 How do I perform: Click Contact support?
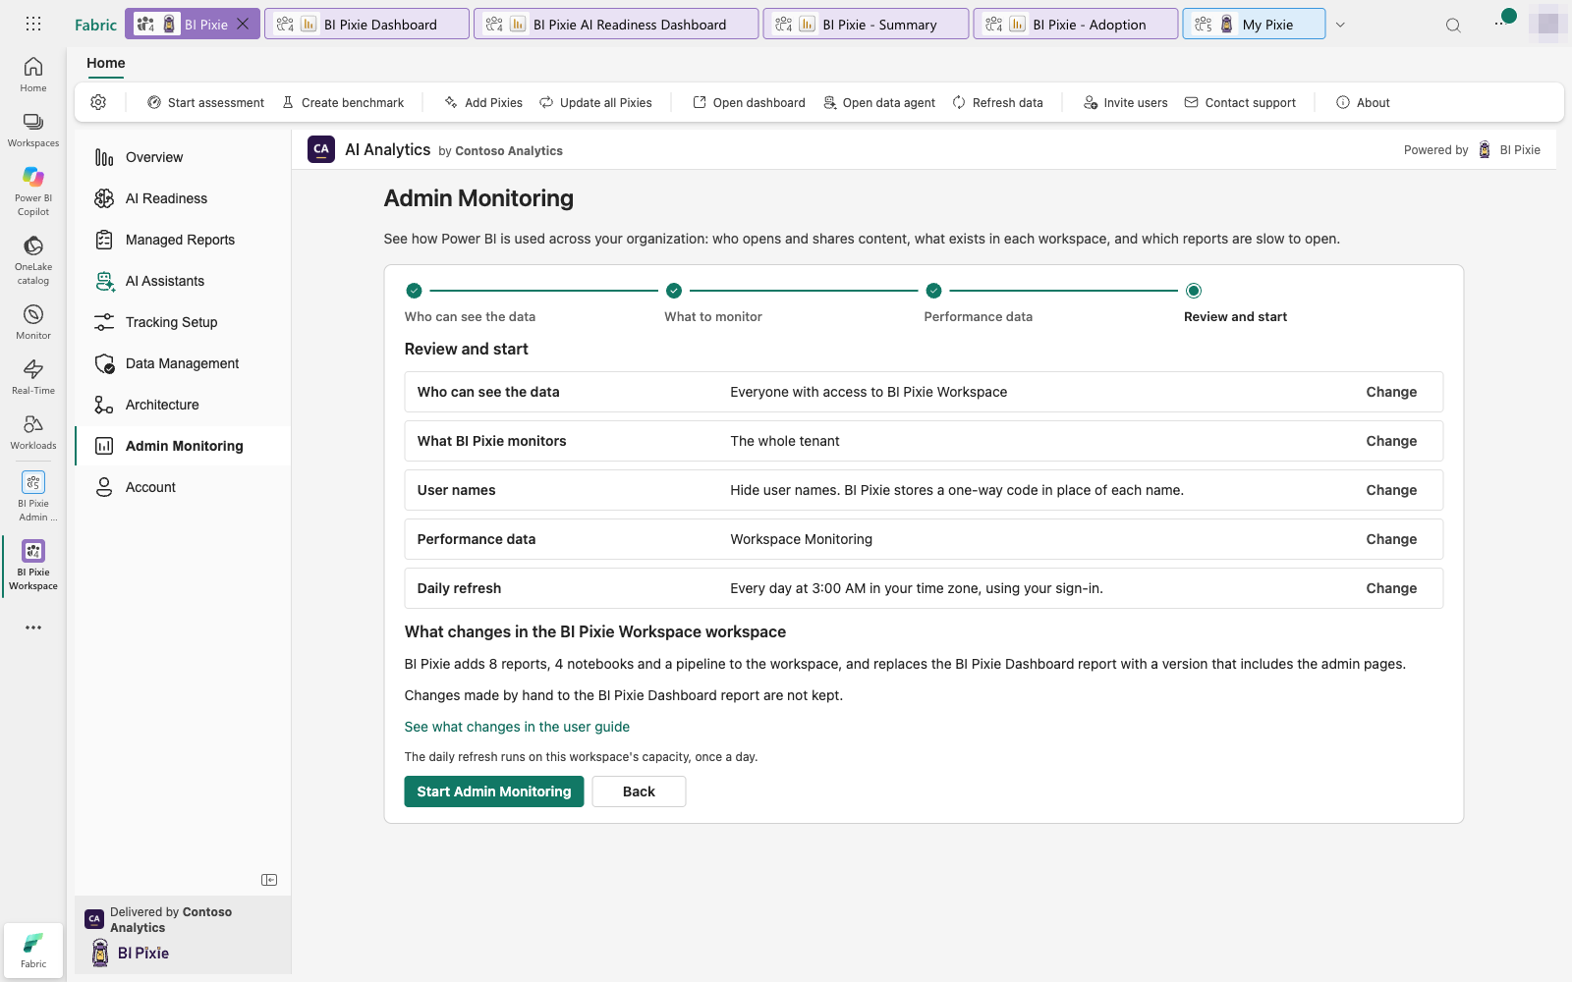[1240, 102]
